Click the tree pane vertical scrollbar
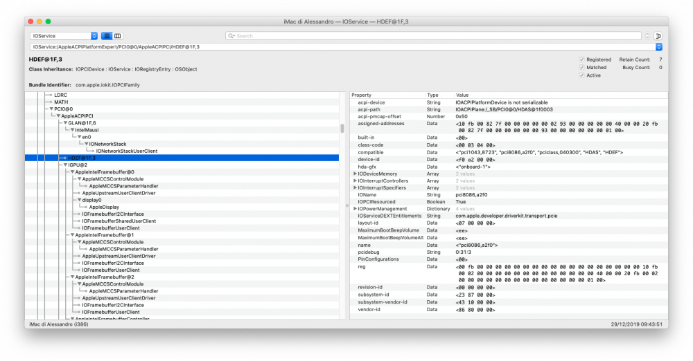Image resolution: width=693 pixels, height=361 pixels. click(x=342, y=128)
